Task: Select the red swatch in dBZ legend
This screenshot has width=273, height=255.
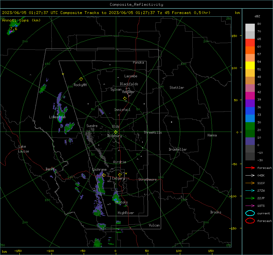Action: (250, 42)
